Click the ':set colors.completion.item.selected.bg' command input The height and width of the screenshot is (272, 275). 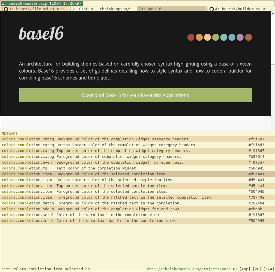(x=46, y=269)
